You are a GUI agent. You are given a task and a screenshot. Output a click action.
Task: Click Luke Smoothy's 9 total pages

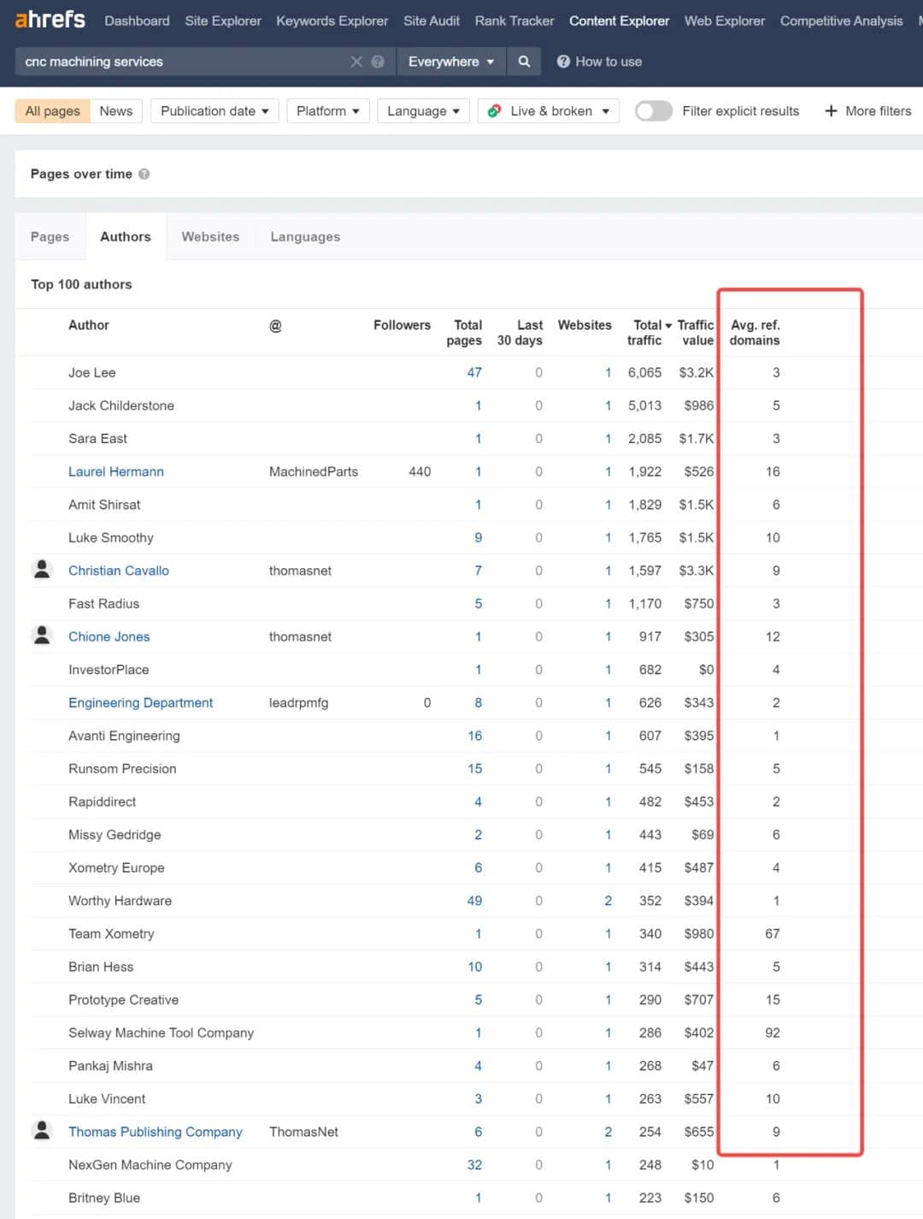point(479,537)
